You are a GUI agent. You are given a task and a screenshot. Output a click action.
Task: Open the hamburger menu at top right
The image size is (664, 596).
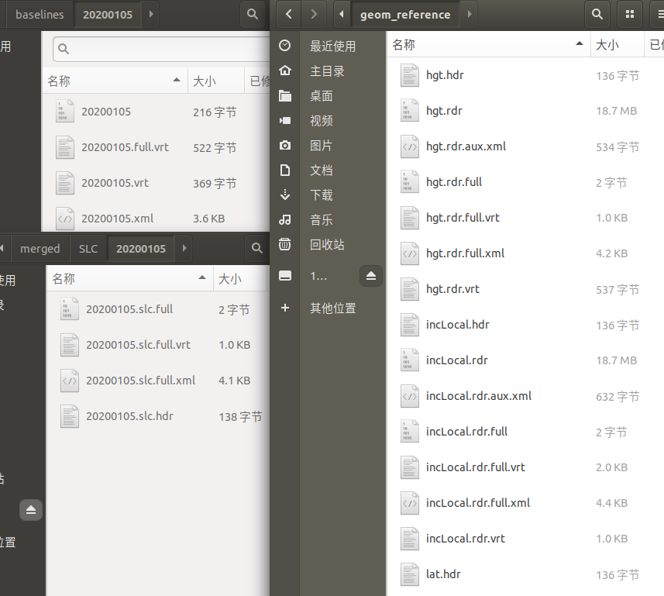pos(656,14)
